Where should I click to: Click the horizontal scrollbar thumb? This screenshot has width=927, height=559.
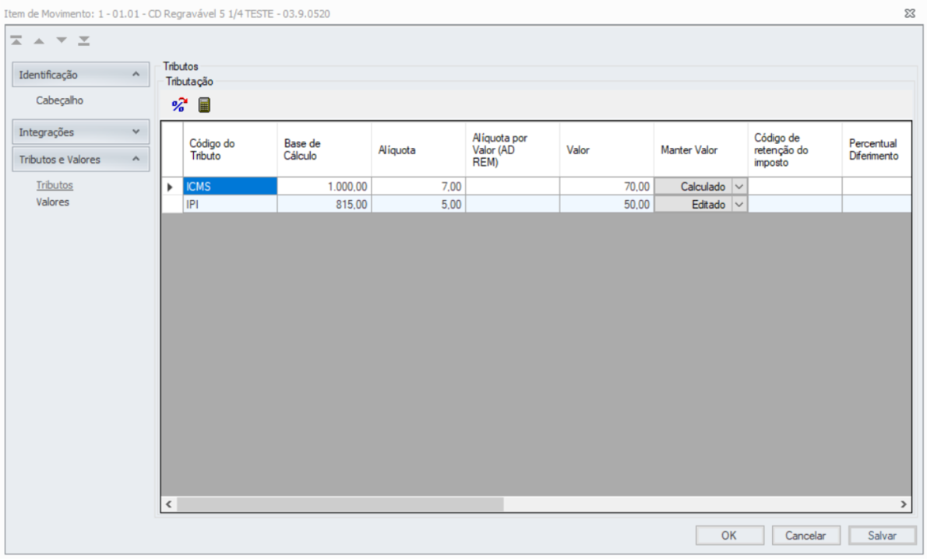point(340,504)
